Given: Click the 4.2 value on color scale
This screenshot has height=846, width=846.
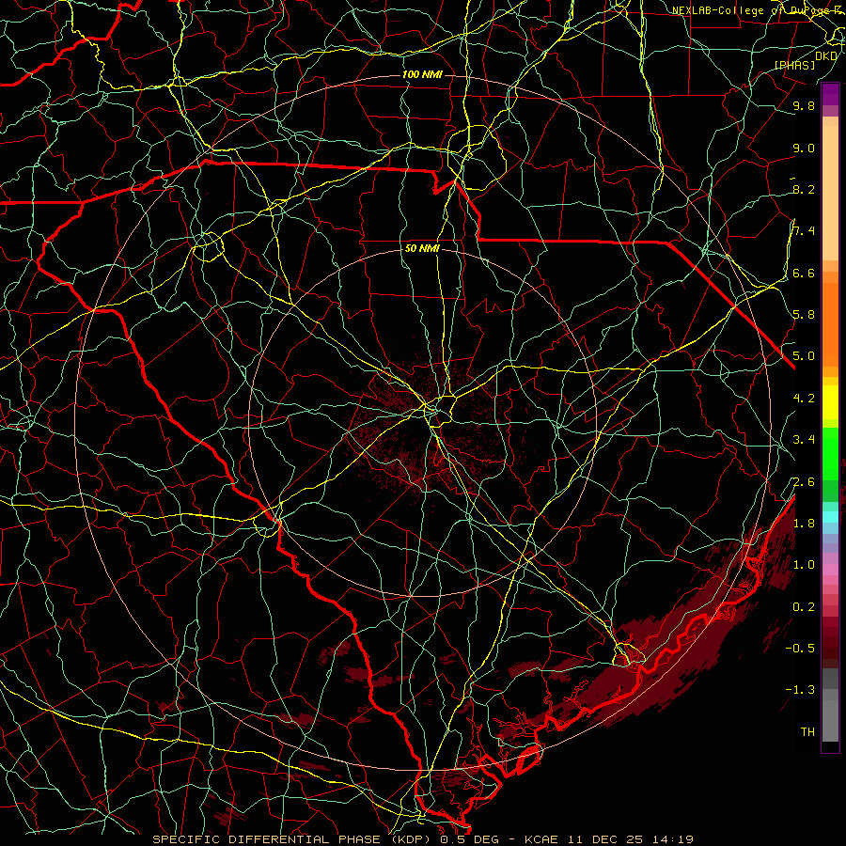Looking at the screenshot, I should (804, 399).
